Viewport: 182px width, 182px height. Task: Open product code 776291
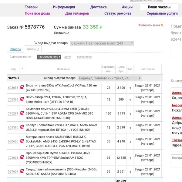click(13, 113)
